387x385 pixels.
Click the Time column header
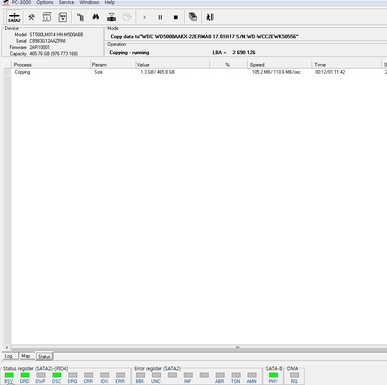point(346,64)
